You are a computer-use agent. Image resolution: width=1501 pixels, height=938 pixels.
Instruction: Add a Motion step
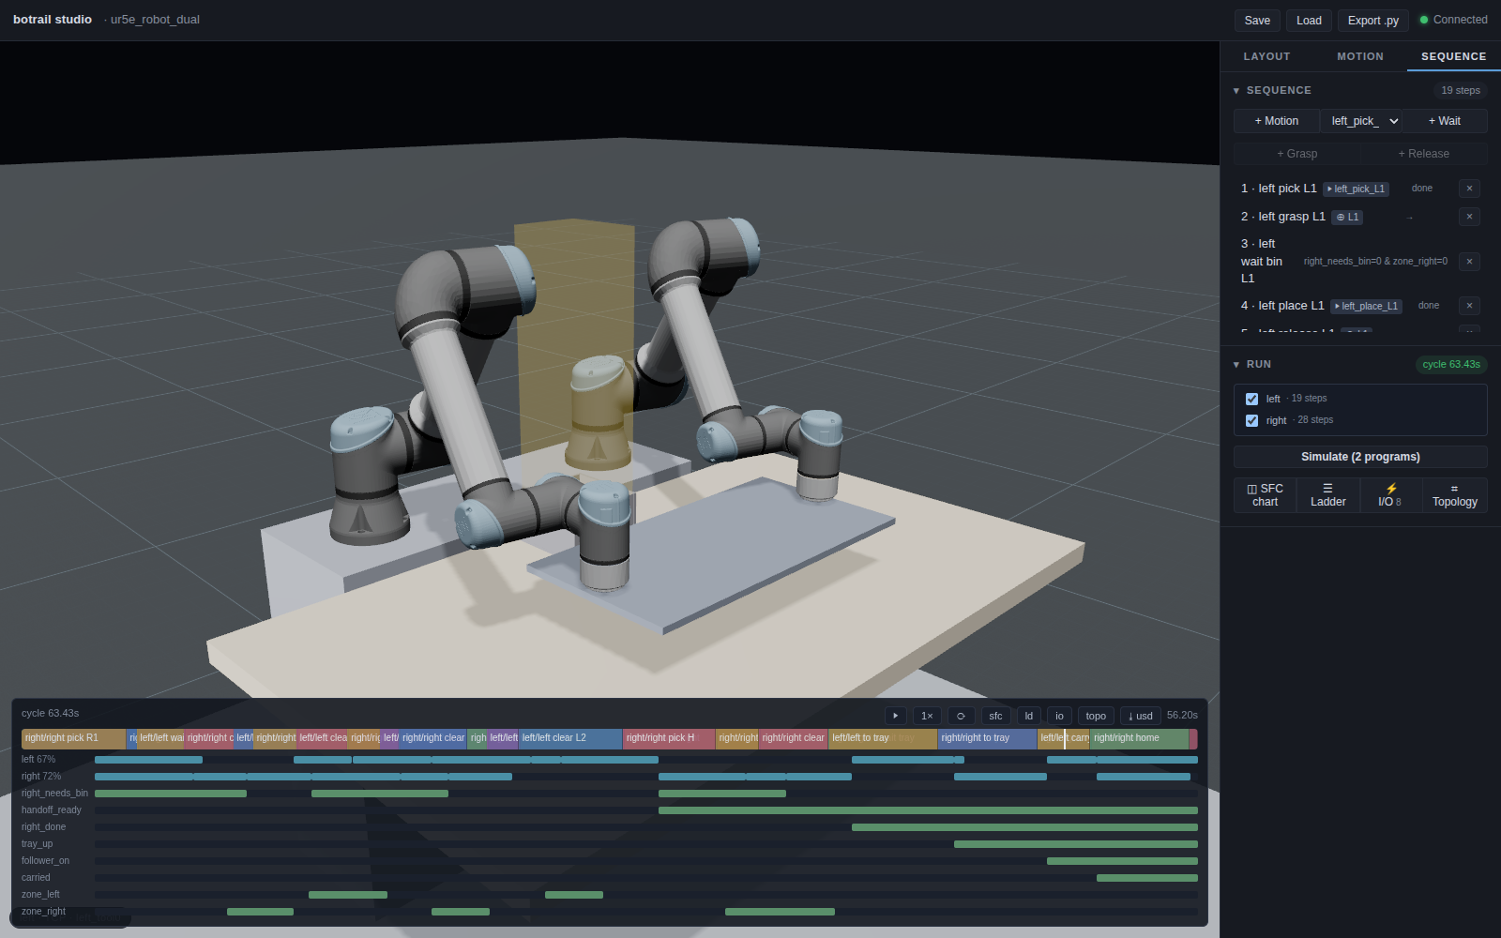(x=1276, y=121)
